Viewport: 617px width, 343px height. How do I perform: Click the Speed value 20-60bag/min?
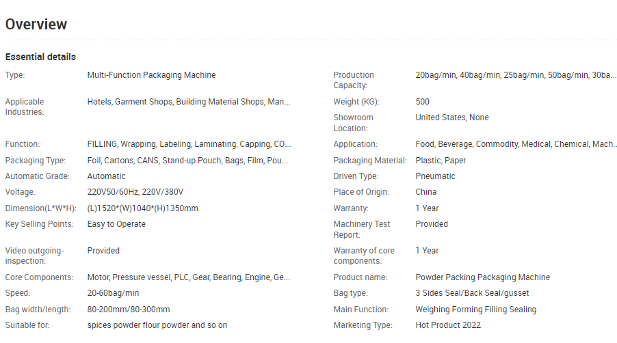113,293
